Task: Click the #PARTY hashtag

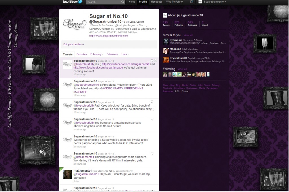Action: (x=118, y=89)
